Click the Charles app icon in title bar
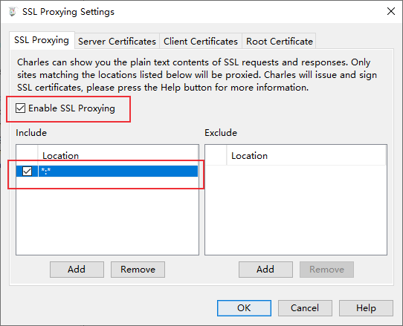This screenshot has width=403, height=326. click(12, 12)
